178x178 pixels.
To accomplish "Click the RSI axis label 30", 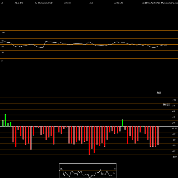I will click(2, 52).
